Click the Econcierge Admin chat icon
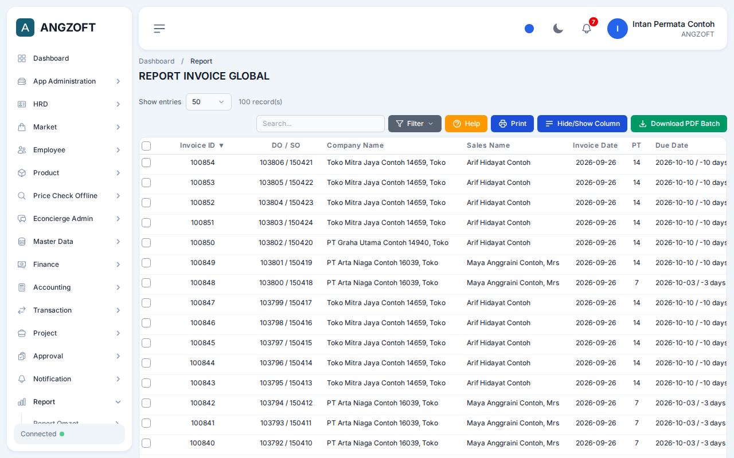 point(22,219)
